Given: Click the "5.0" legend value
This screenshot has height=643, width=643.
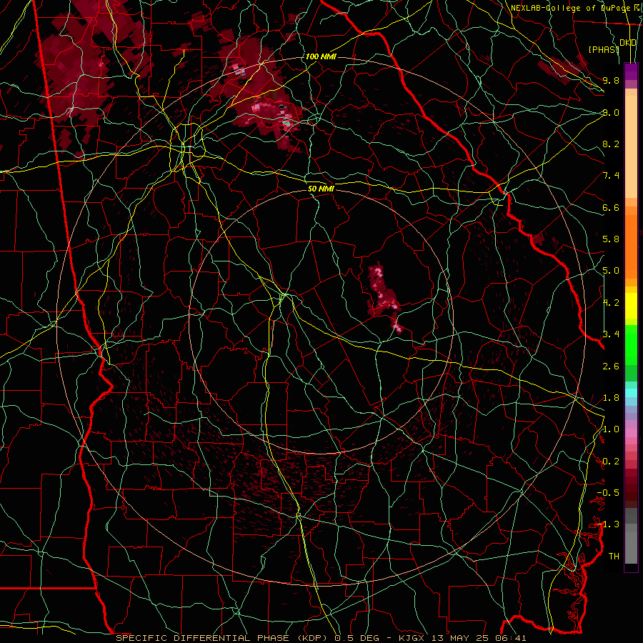Looking at the screenshot, I should tap(611, 271).
